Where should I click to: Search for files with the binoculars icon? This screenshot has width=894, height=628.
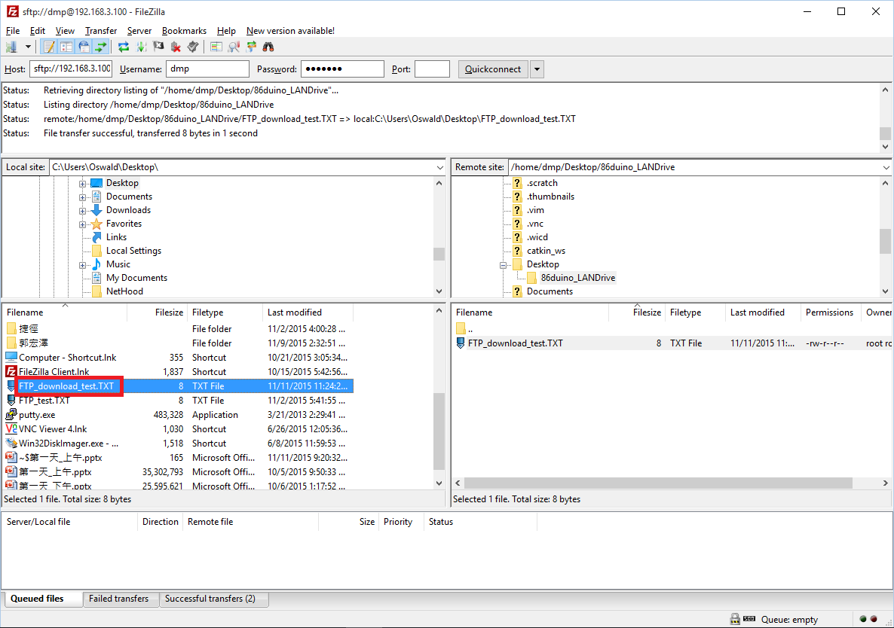pos(268,47)
